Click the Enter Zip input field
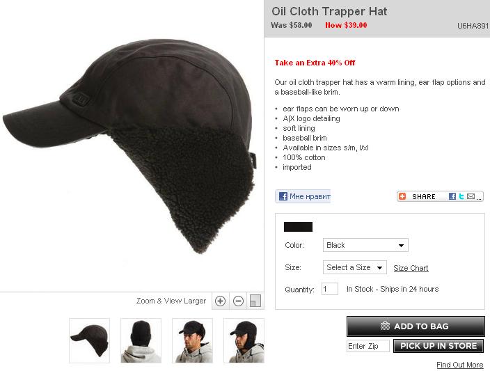The width and height of the screenshot is (490, 371). [368, 346]
